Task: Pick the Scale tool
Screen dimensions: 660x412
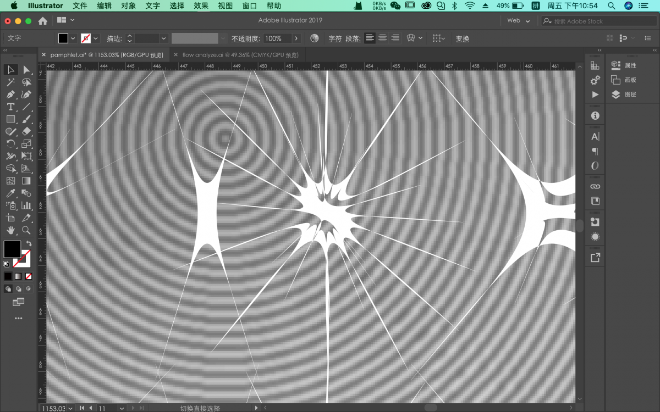Action: click(26, 144)
